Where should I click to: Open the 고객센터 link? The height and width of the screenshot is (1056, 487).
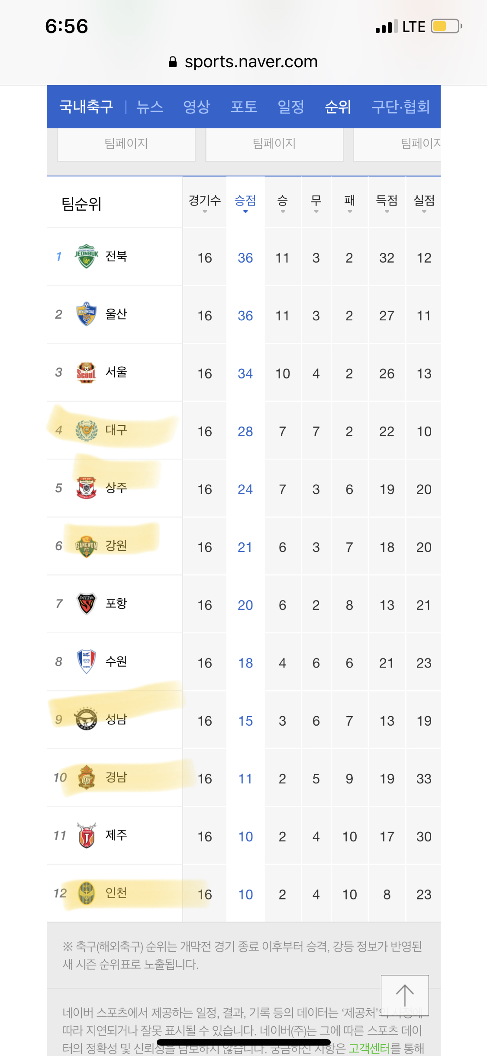click(369, 1048)
